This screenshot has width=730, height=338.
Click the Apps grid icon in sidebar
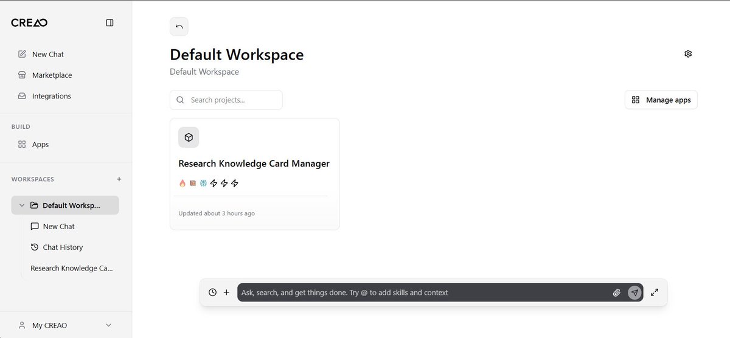pyautogui.click(x=22, y=144)
